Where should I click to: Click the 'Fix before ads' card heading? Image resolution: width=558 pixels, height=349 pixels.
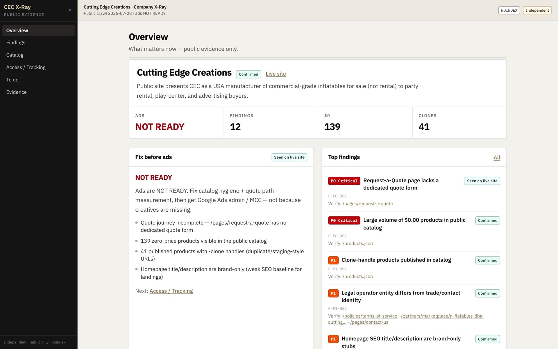pyautogui.click(x=153, y=157)
